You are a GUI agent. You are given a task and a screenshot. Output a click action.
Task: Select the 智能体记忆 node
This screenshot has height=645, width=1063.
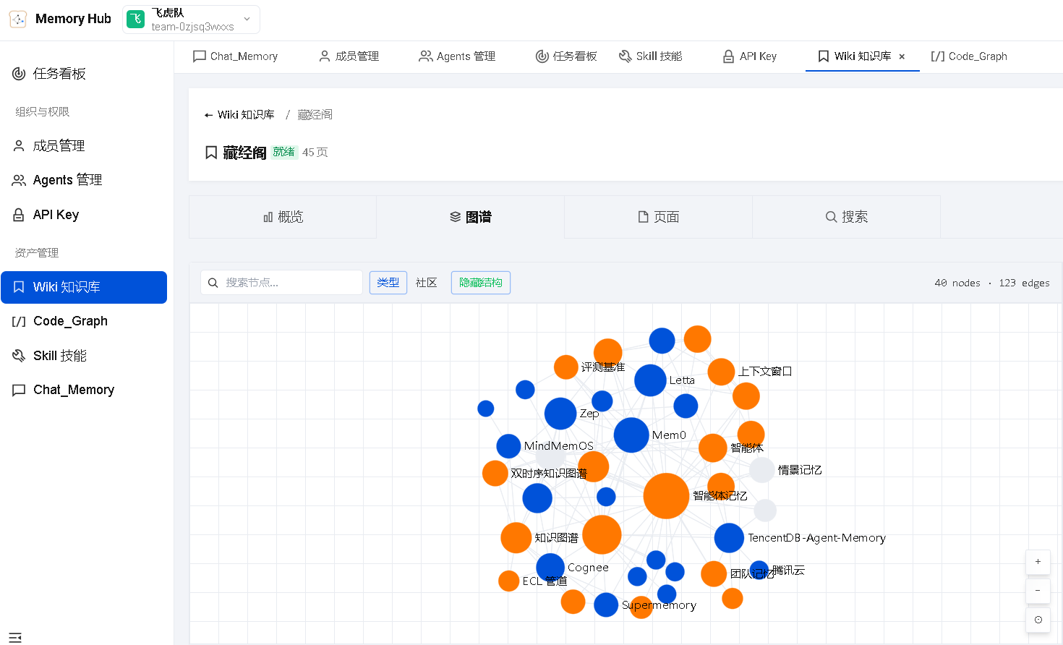coord(666,496)
